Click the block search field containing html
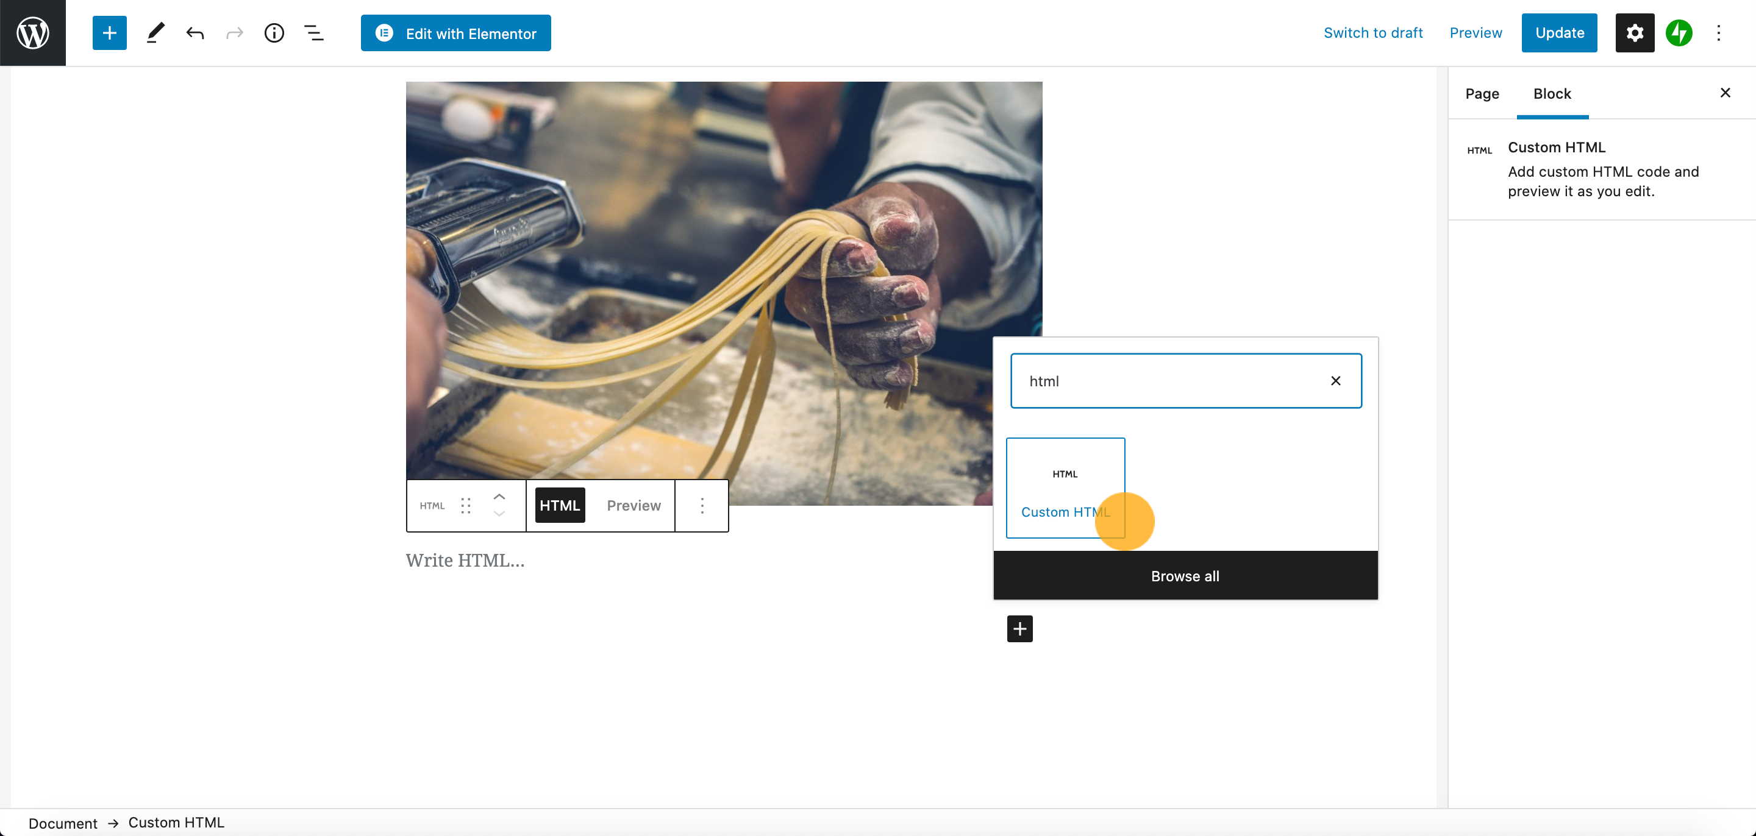This screenshot has width=1756, height=836. (1186, 381)
